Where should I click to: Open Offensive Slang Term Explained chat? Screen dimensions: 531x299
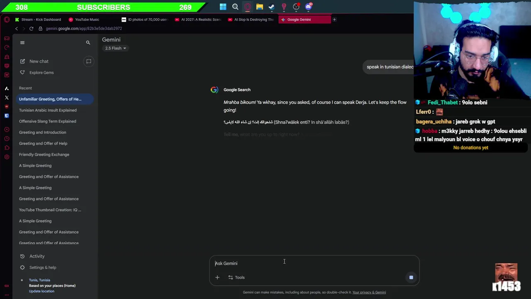(x=47, y=121)
